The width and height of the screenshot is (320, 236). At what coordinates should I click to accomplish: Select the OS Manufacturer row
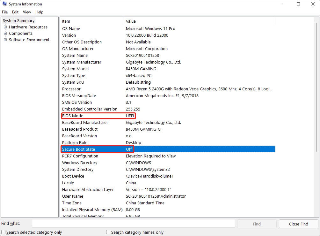(168, 49)
